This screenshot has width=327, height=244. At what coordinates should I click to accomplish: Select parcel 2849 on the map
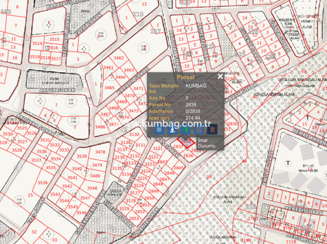pyautogui.click(x=154, y=191)
